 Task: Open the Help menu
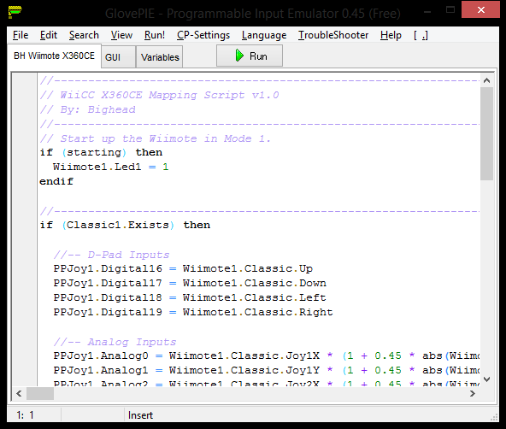pos(391,35)
